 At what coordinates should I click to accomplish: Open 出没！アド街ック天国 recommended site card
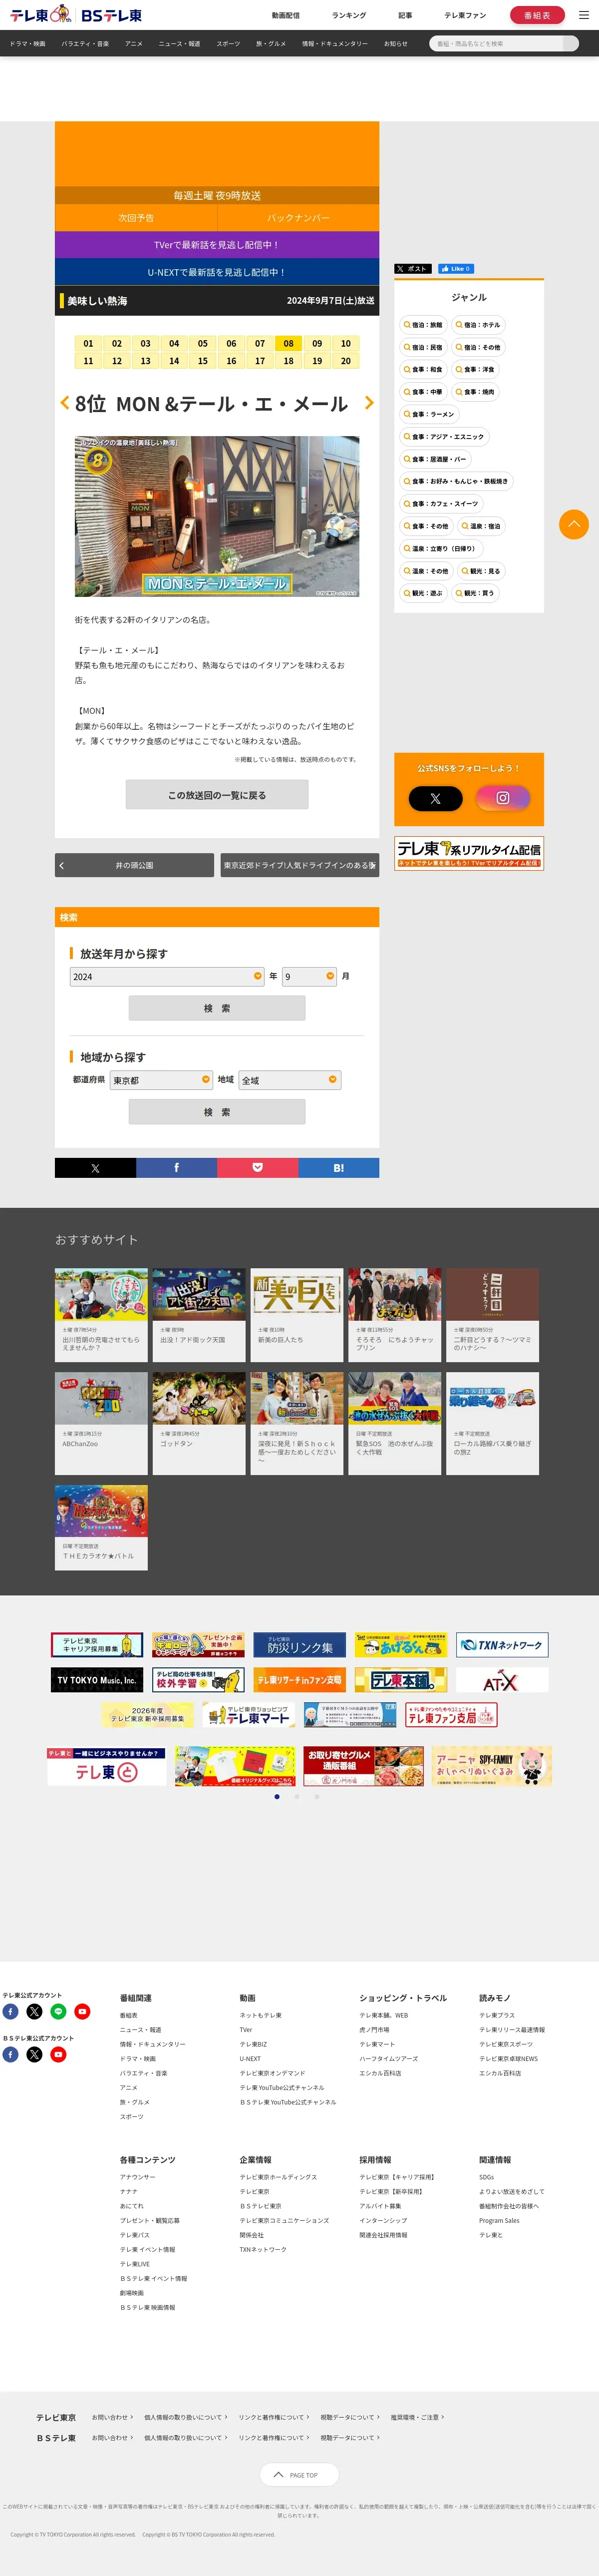199,1315
